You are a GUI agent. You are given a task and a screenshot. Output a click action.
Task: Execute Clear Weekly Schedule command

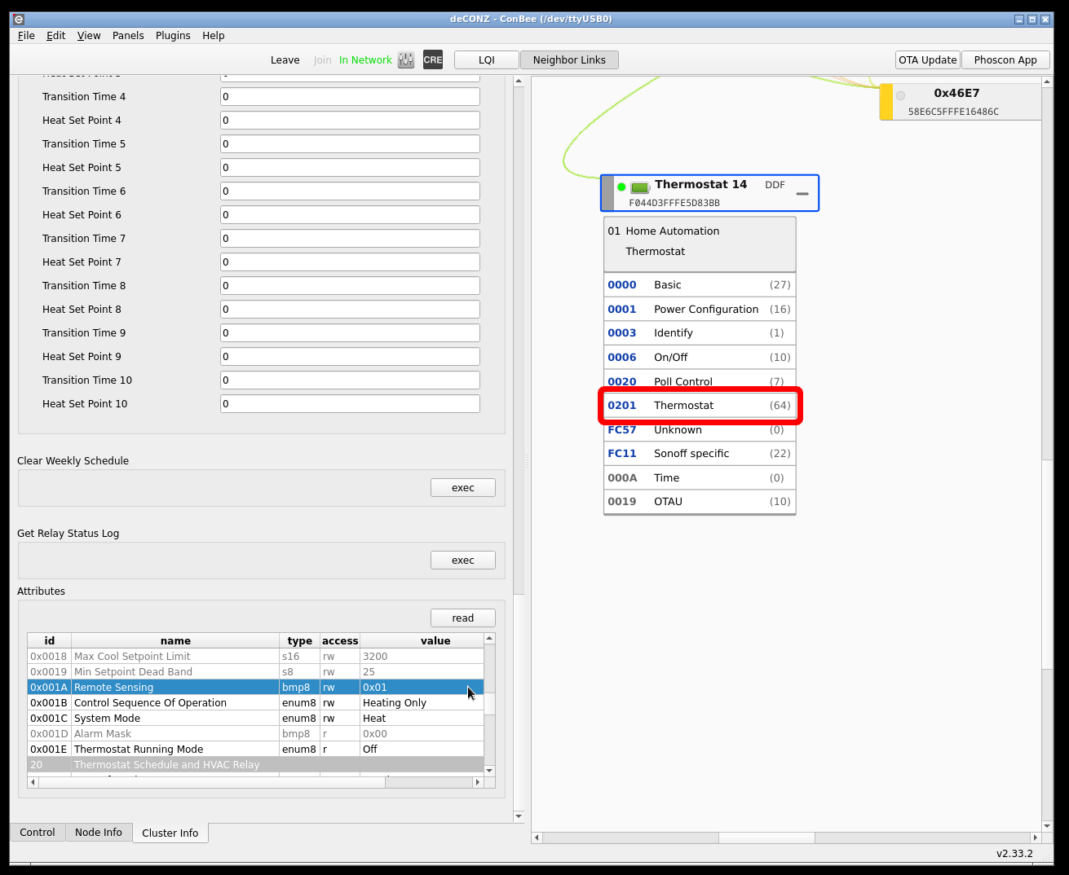click(x=462, y=487)
